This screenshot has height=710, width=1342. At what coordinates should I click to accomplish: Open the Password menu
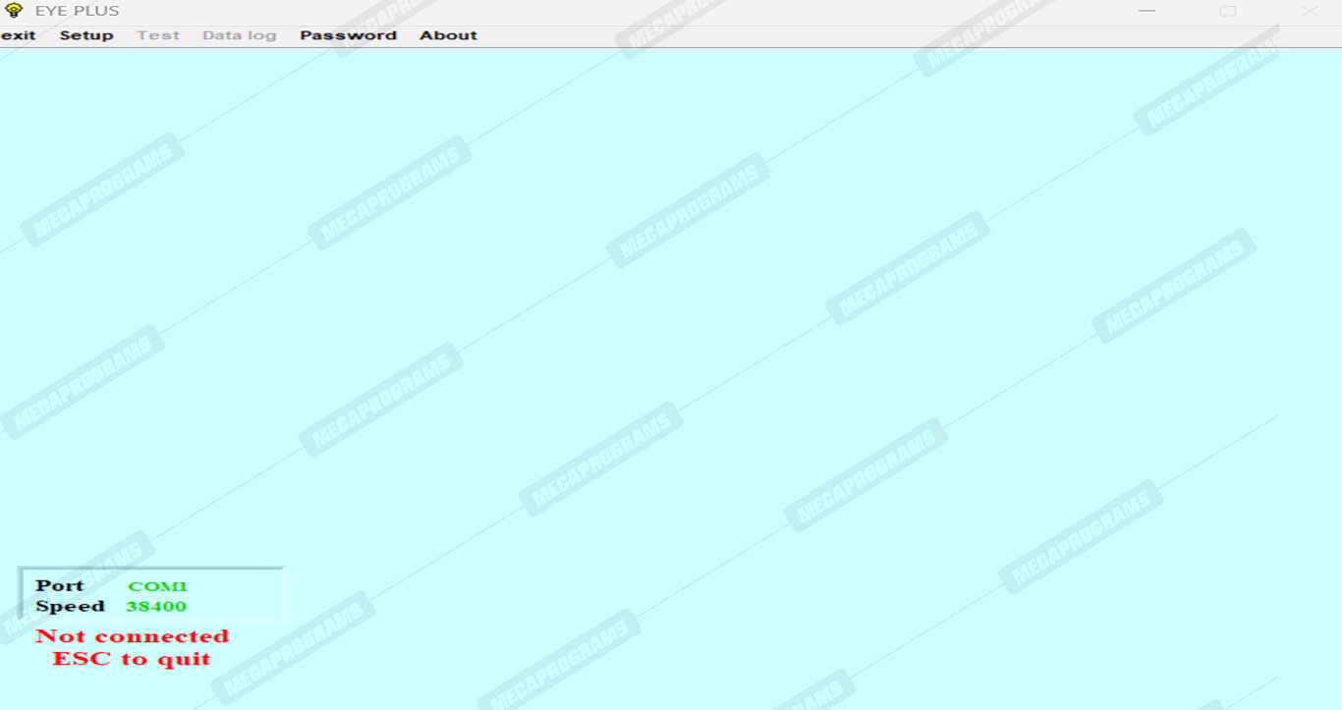349,35
